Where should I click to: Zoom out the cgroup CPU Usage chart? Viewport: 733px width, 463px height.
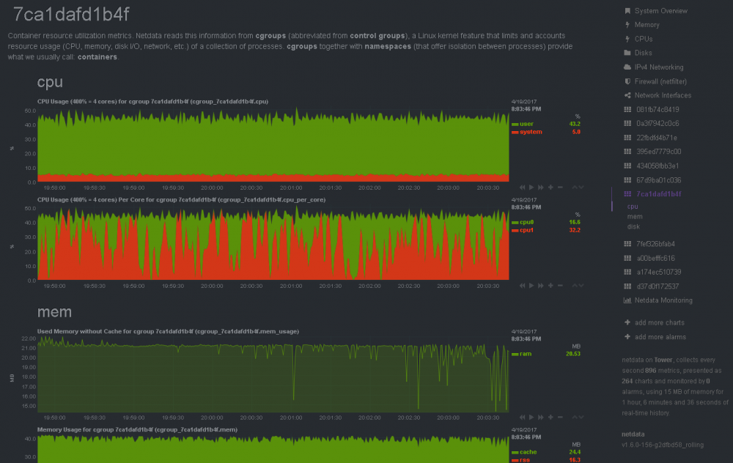[x=560, y=188]
